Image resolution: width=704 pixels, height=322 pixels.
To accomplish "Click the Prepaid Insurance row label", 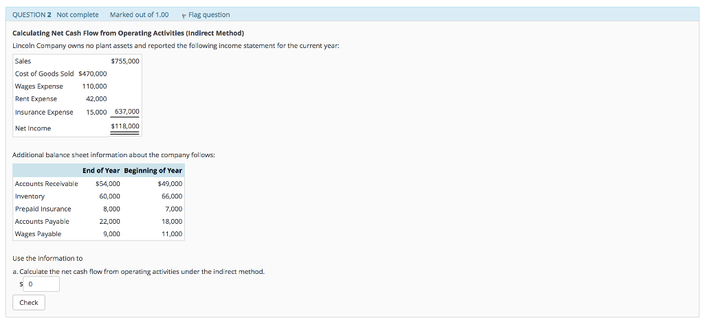I will pos(43,209).
